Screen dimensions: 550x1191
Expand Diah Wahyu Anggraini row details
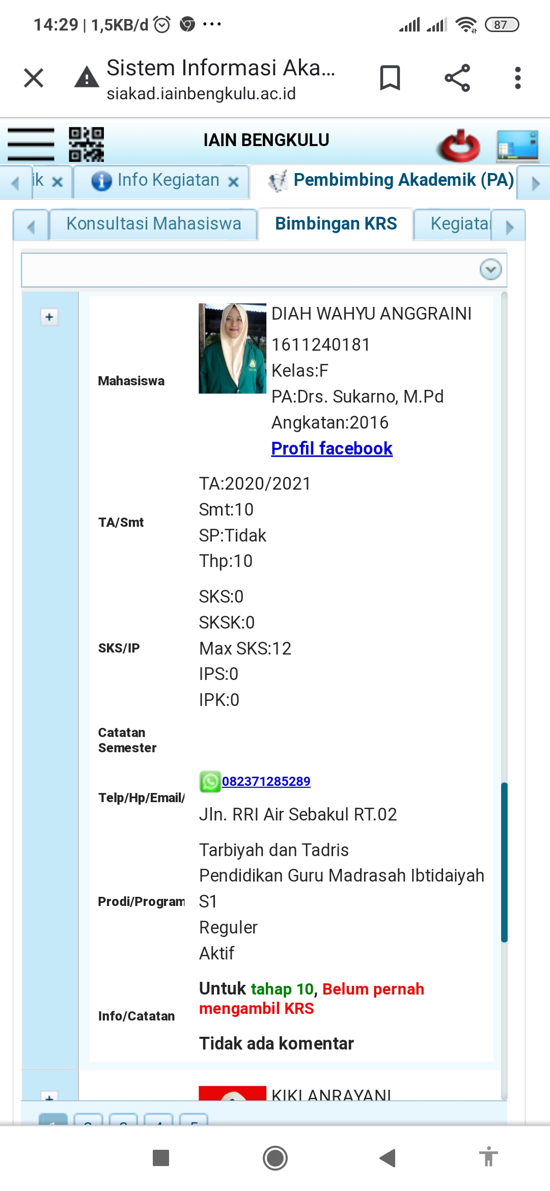(x=49, y=317)
